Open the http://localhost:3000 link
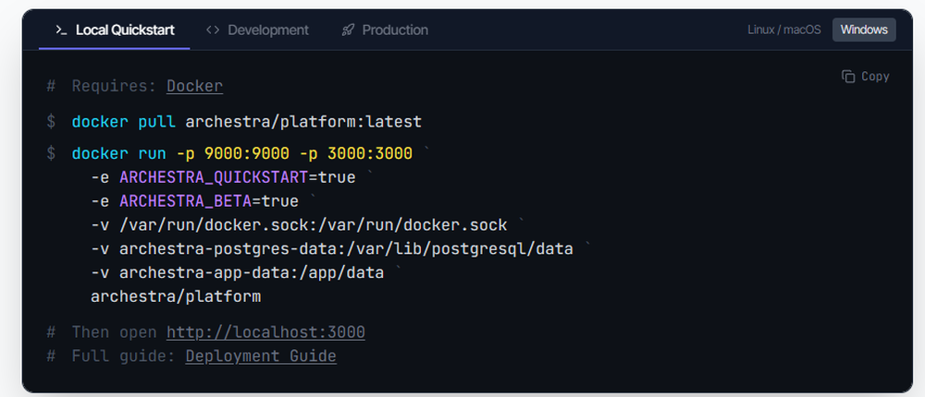 [265, 332]
